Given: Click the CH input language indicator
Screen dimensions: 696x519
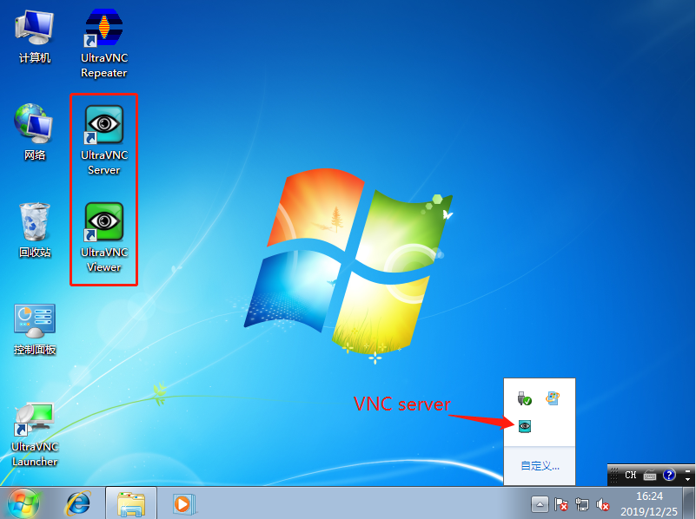Looking at the screenshot, I should (x=630, y=475).
